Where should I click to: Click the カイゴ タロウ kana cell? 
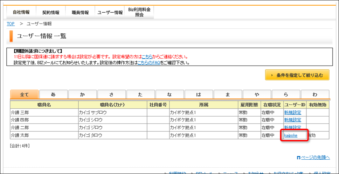point(113,135)
